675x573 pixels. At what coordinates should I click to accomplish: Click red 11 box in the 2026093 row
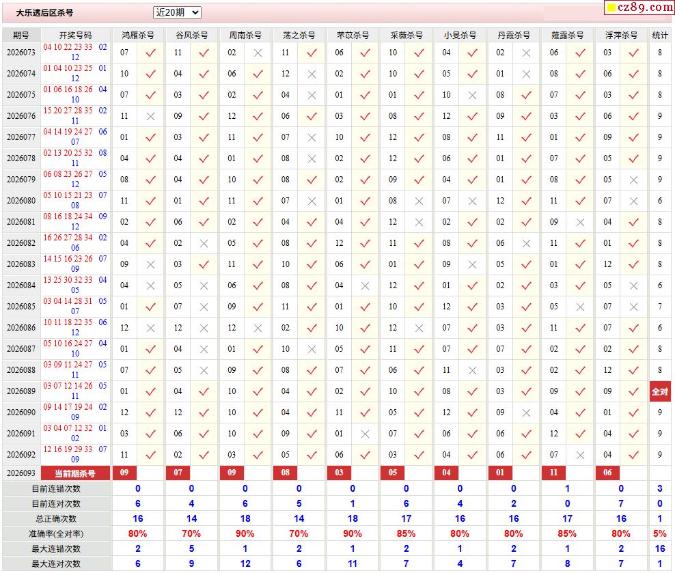[553, 473]
